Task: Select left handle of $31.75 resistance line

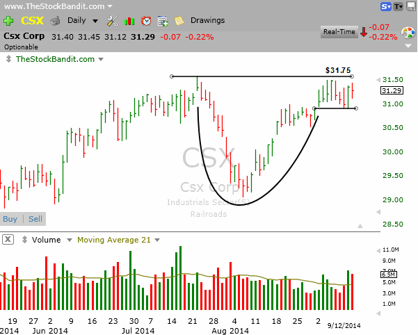Action: (172, 76)
